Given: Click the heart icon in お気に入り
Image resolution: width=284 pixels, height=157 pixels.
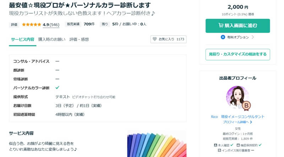Looking at the screenshot, I should 154,39.
